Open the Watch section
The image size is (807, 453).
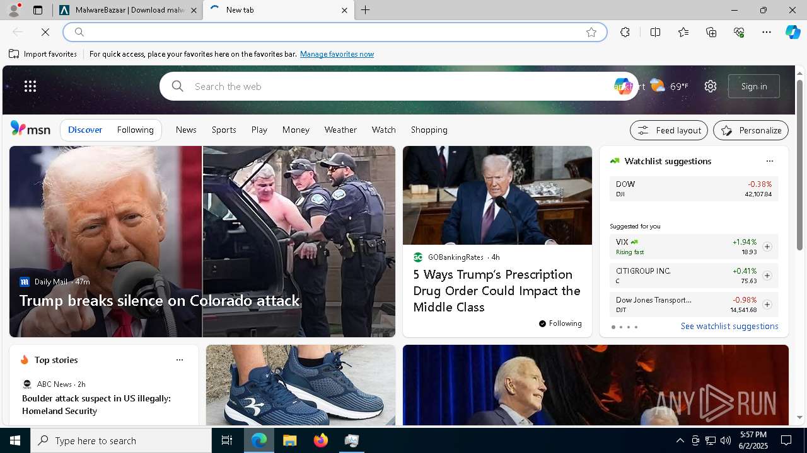pos(384,130)
